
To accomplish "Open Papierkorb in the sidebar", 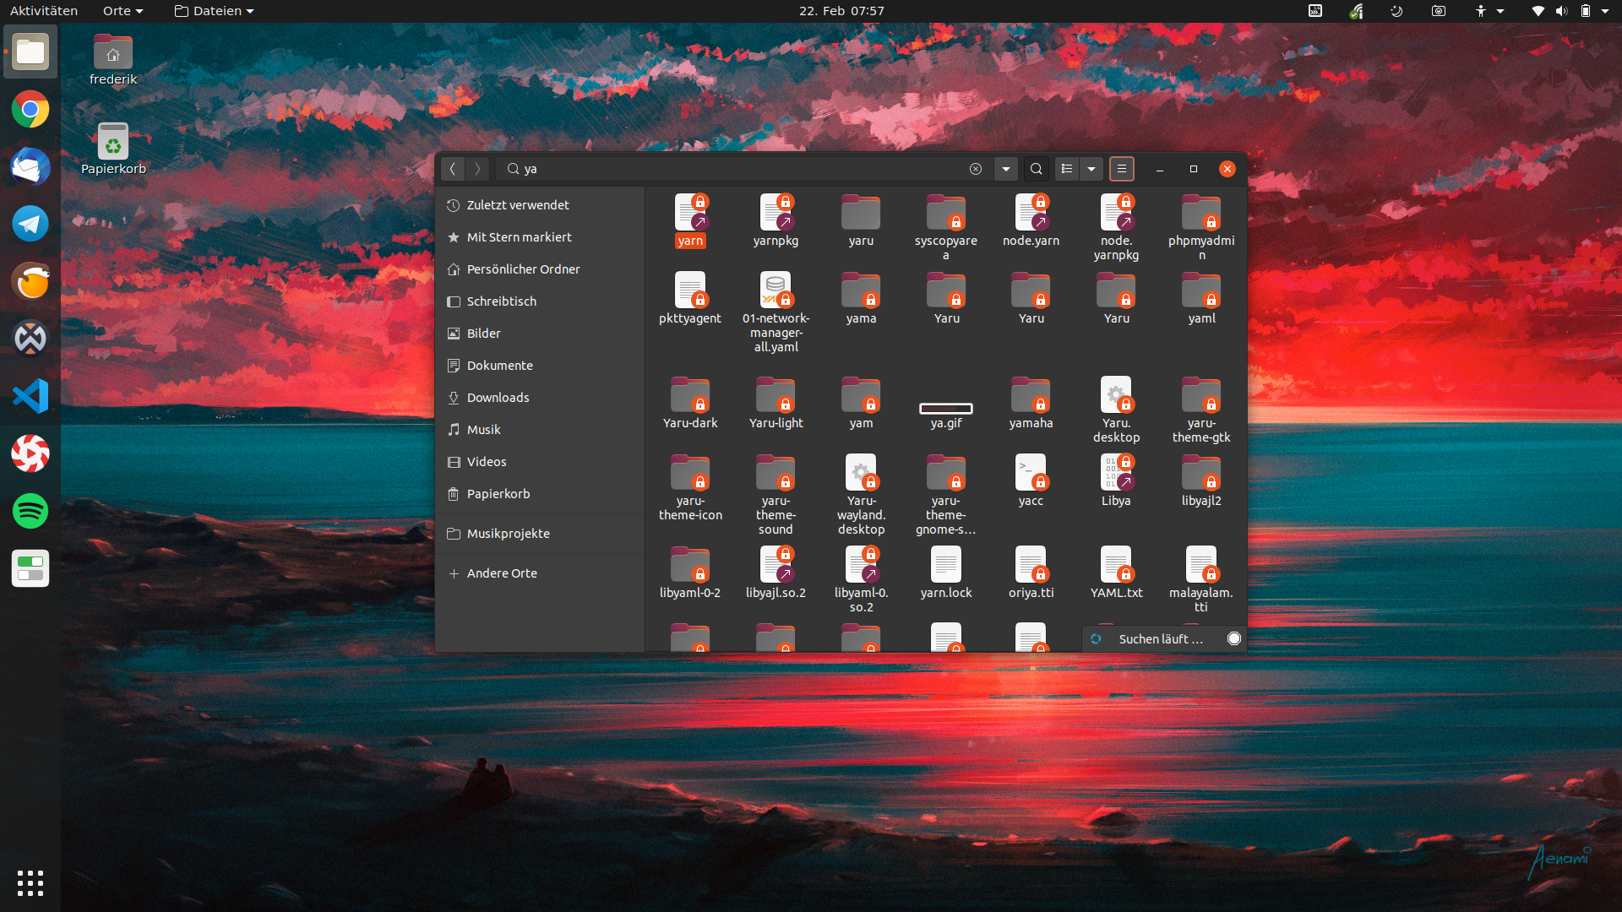I will click(498, 494).
